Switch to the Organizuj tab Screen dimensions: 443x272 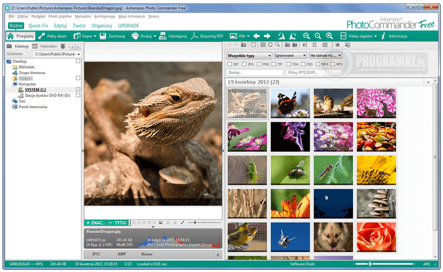click(x=102, y=26)
